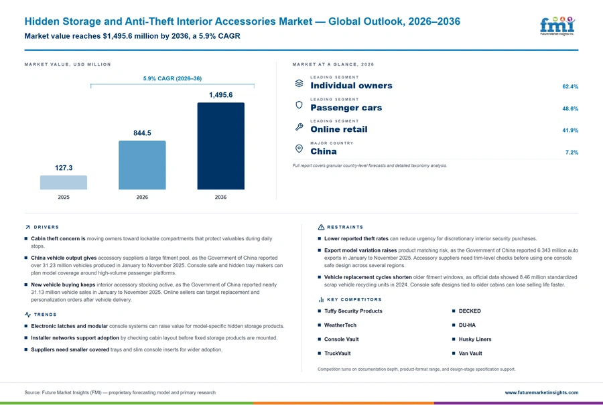Click the '2025' axis label
The image size is (603, 405).
[x=64, y=197]
